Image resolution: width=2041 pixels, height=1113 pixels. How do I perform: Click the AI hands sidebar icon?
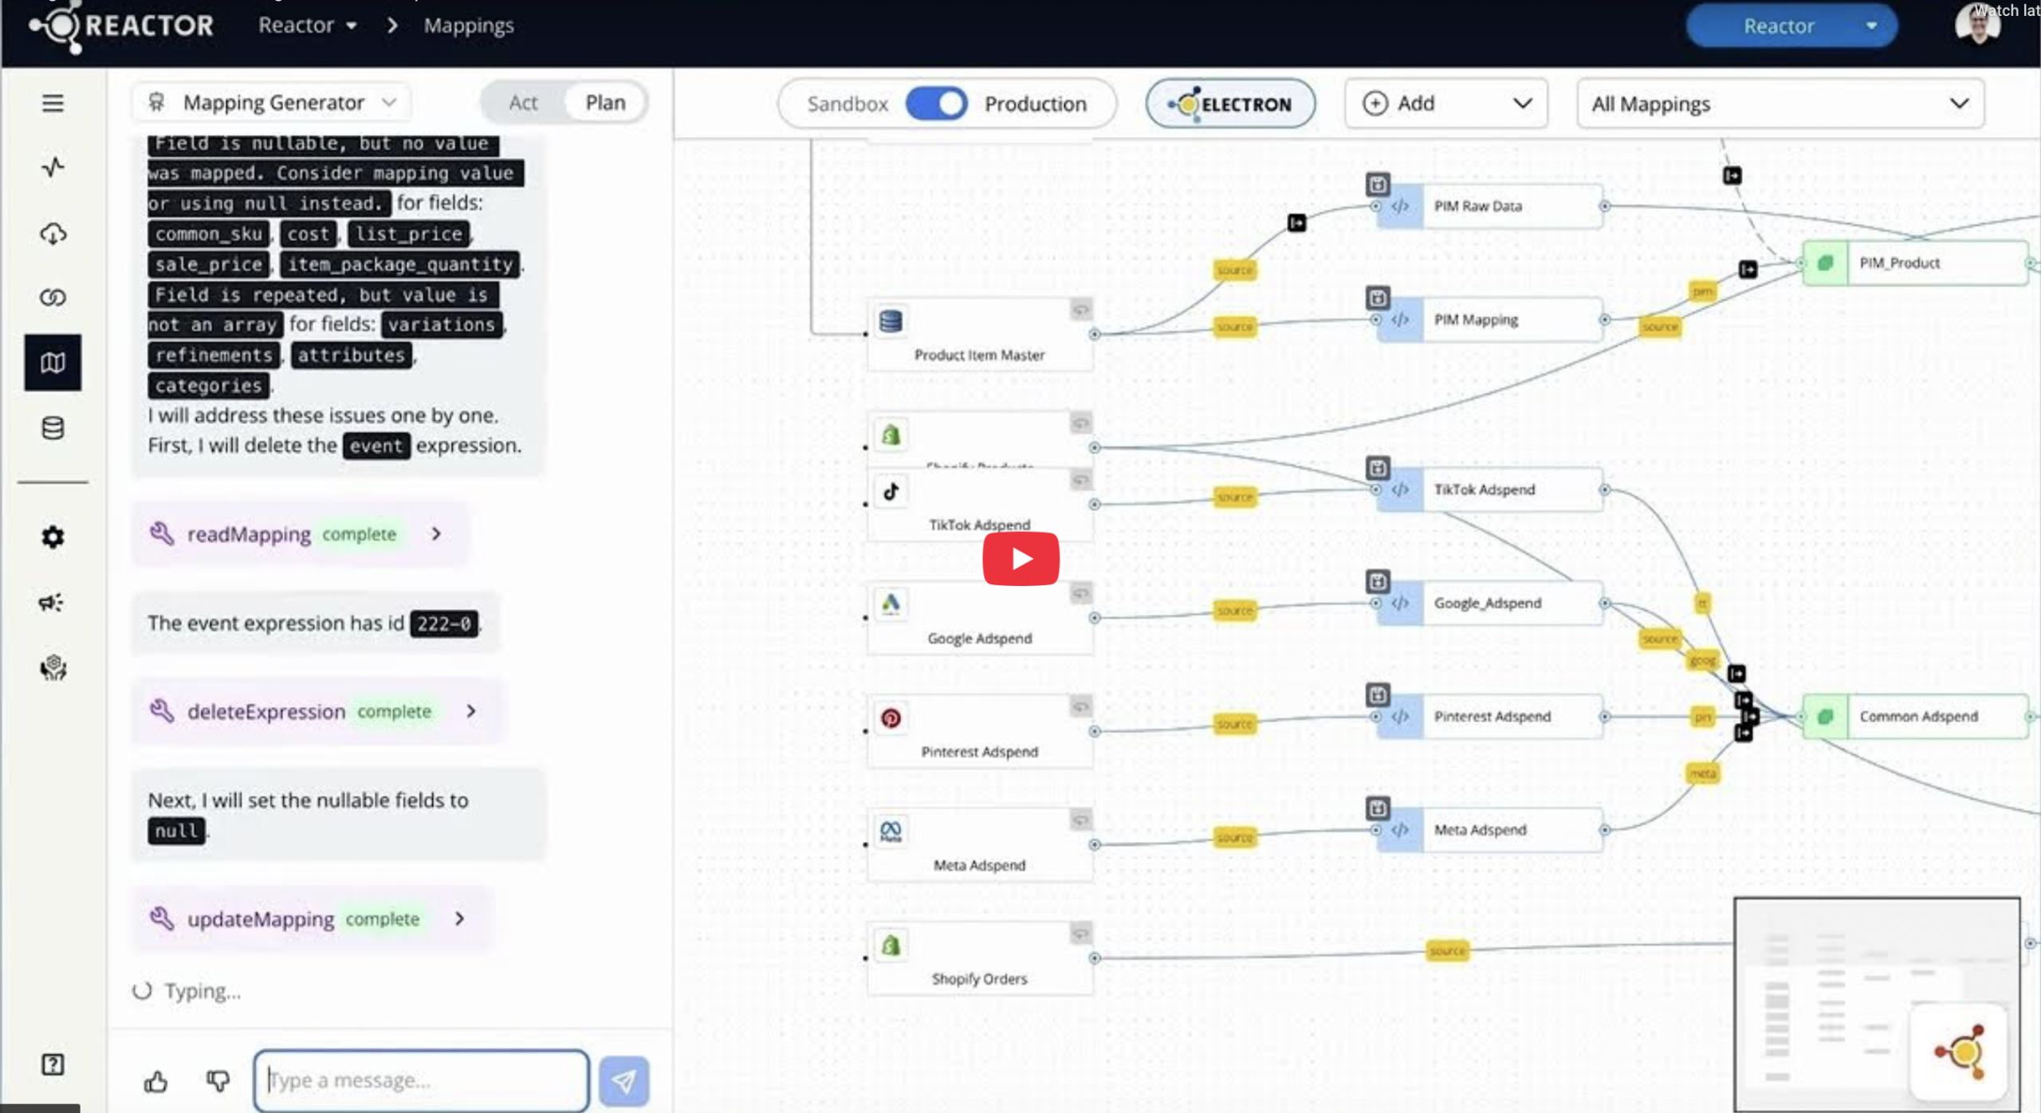tap(53, 668)
